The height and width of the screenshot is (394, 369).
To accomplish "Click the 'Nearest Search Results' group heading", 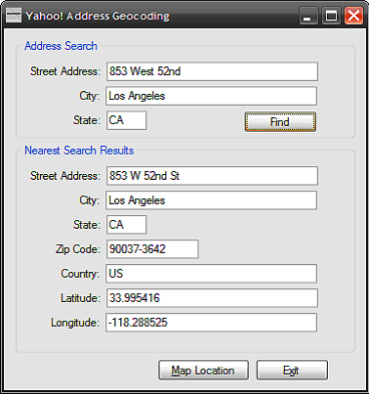I will (79, 151).
